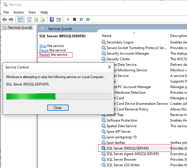
Task: Click the Stop Service square icon
Action: [x=75, y=19]
